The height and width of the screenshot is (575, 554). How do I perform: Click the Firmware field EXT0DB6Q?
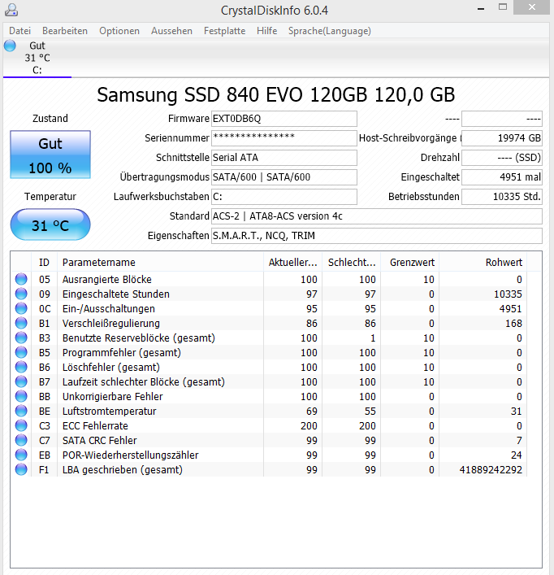[284, 119]
